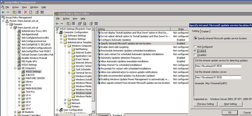252x116 pixels.
Task: Select the Disabled radio button
Action: (x=195, y=55)
